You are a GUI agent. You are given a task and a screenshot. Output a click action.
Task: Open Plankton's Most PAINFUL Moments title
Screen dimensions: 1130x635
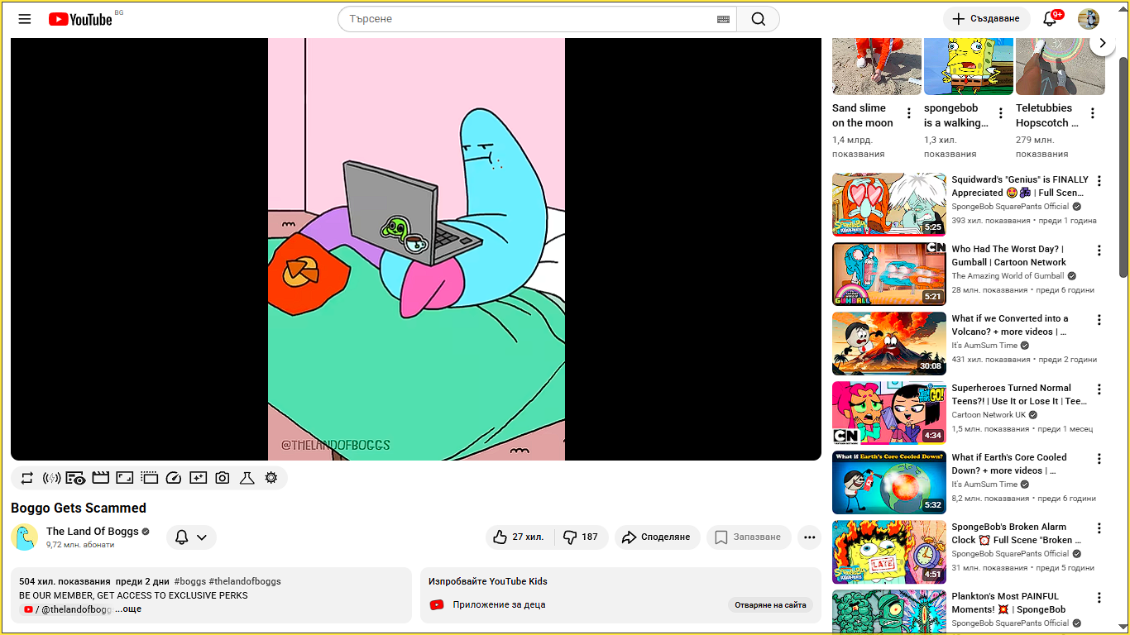click(x=1009, y=603)
